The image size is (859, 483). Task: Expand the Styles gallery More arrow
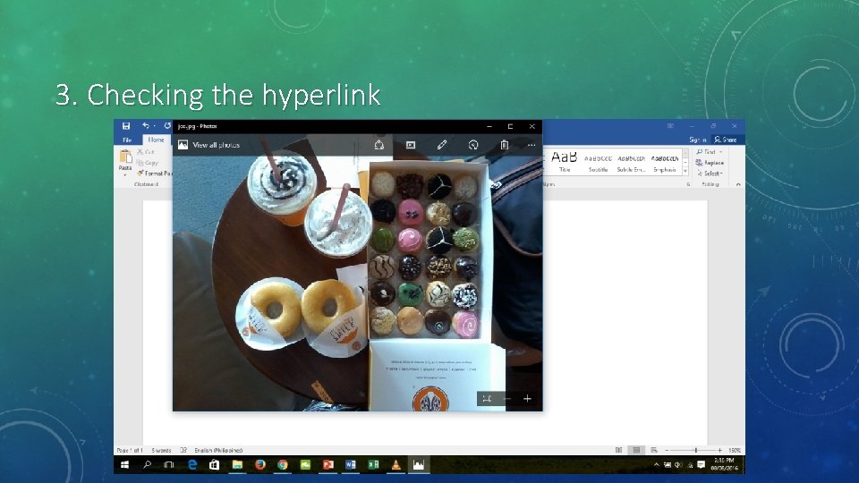click(685, 172)
